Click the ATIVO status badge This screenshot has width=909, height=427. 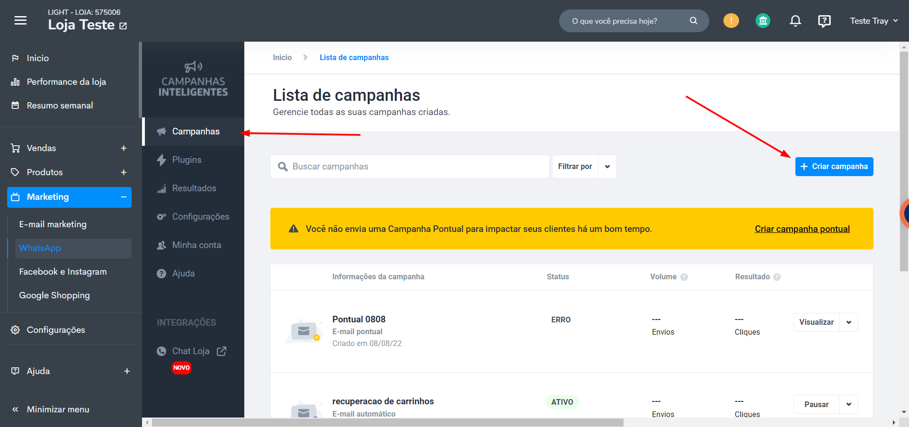coord(562,402)
